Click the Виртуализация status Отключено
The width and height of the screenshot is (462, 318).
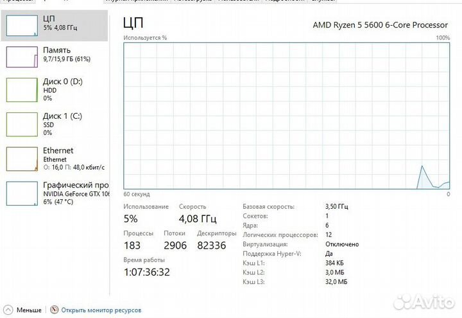342,244
